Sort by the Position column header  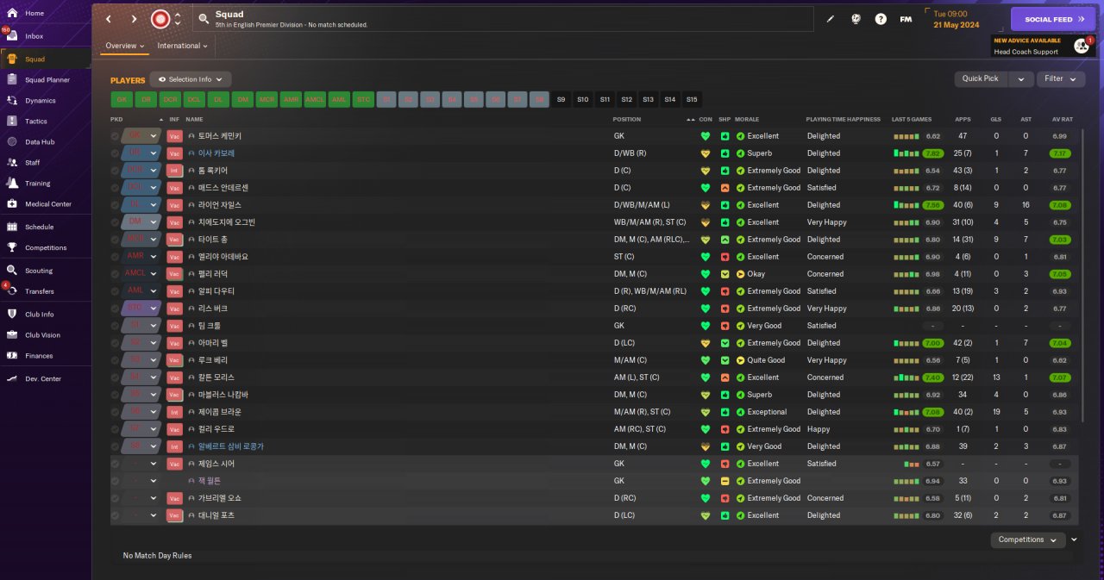(627, 119)
